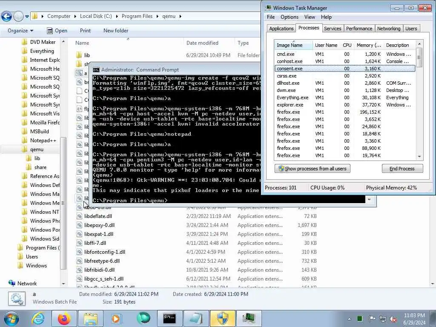
Task: Select libdeflate.dll file icon
Action: tap(79, 216)
